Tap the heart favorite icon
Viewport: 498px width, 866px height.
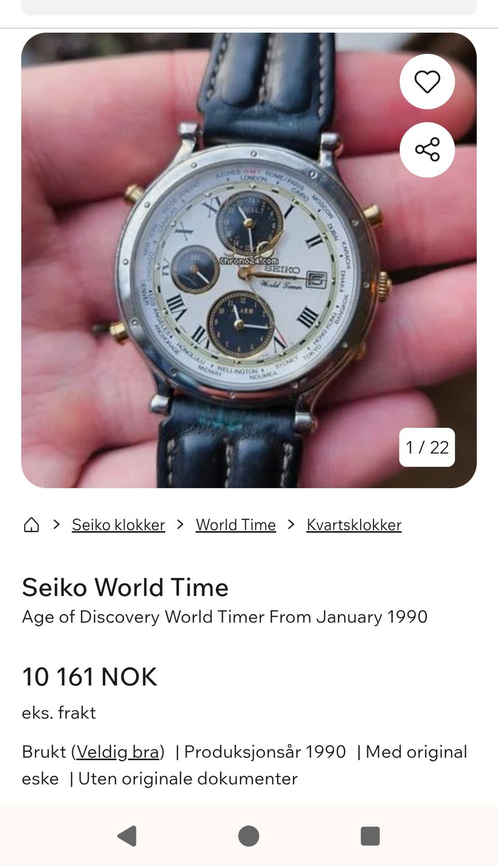pos(427,82)
